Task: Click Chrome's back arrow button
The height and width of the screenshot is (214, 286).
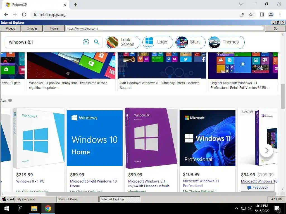Action: click(x=6, y=14)
